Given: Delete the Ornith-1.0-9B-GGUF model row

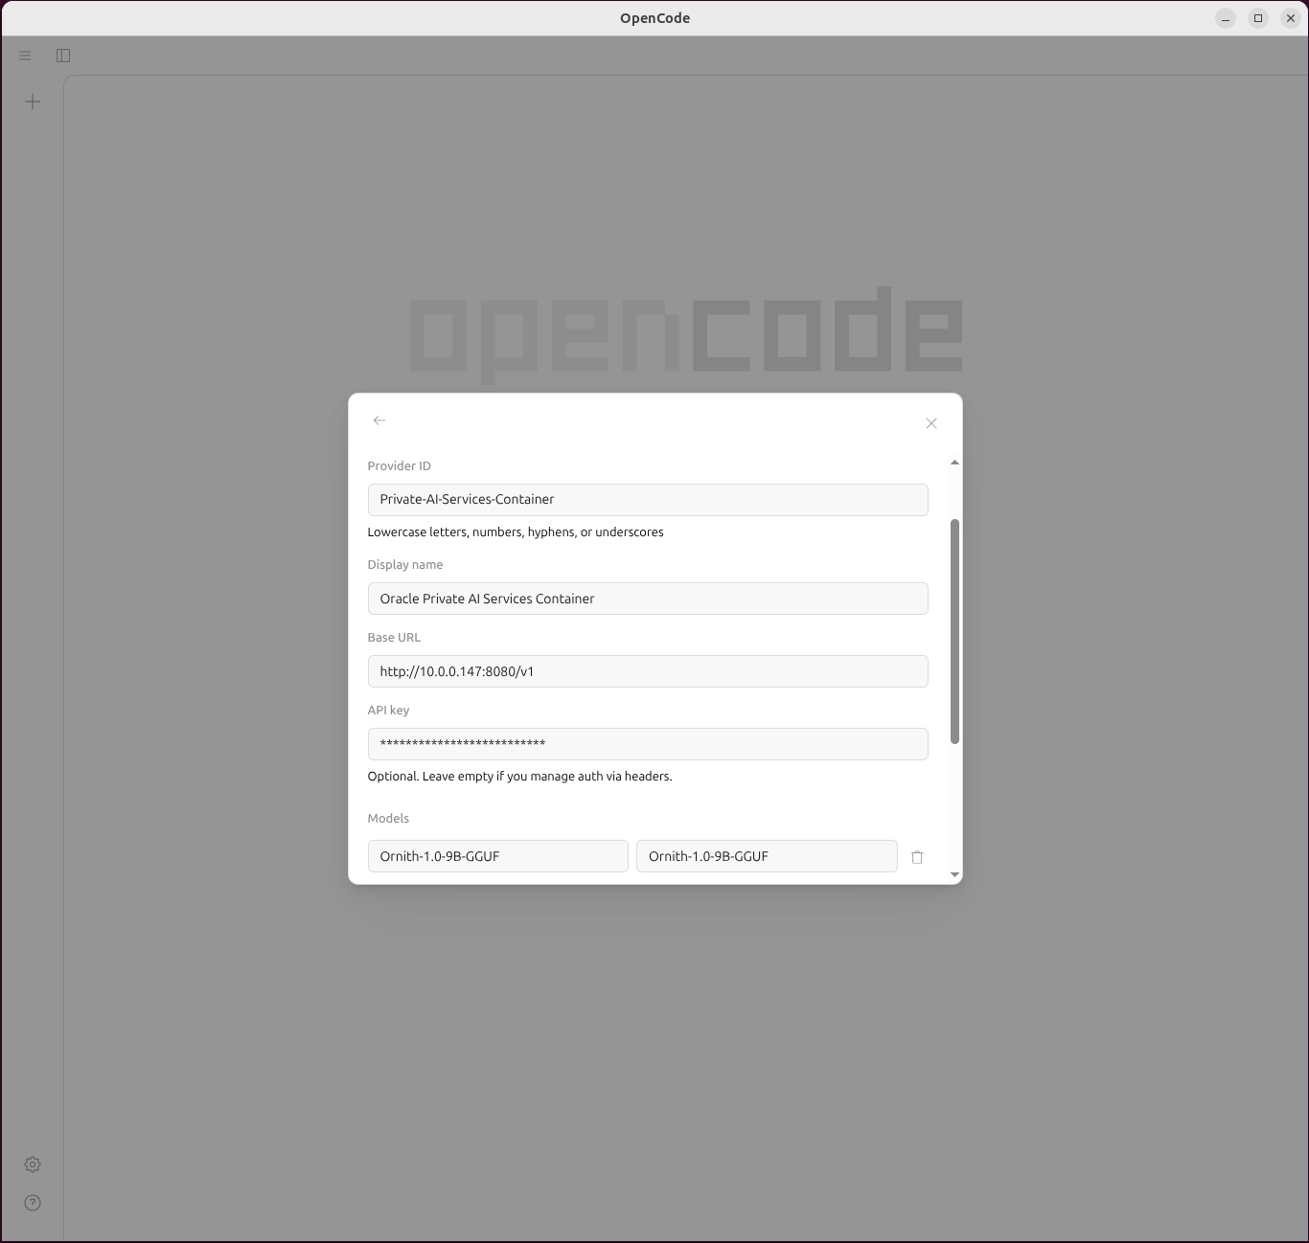Looking at the screenshot, I should click(917, 857).
